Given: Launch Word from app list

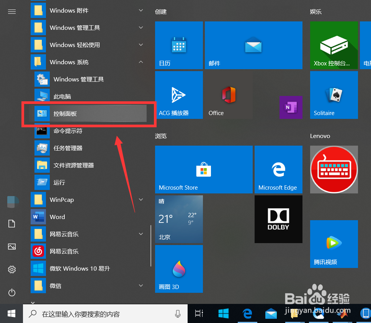Looking at the screenshot, I should pos(88,217).
